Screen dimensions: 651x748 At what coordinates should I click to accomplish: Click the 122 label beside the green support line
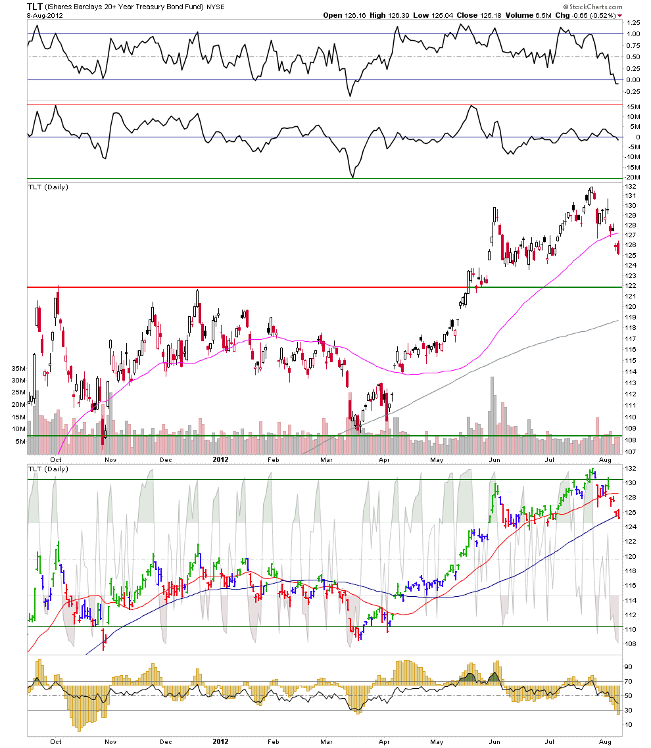[x=631, y=285]
